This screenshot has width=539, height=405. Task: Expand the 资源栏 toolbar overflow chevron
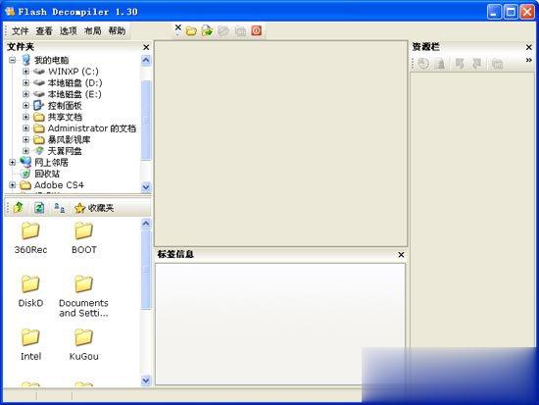point(528,61)
